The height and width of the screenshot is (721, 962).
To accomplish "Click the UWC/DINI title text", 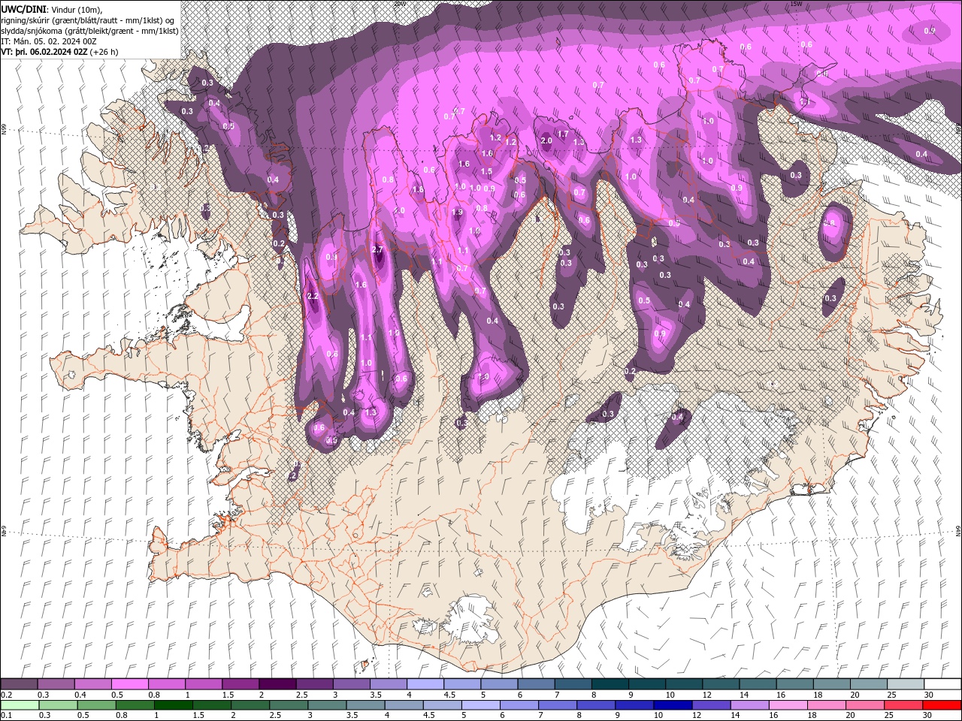I will coord(23,8).
